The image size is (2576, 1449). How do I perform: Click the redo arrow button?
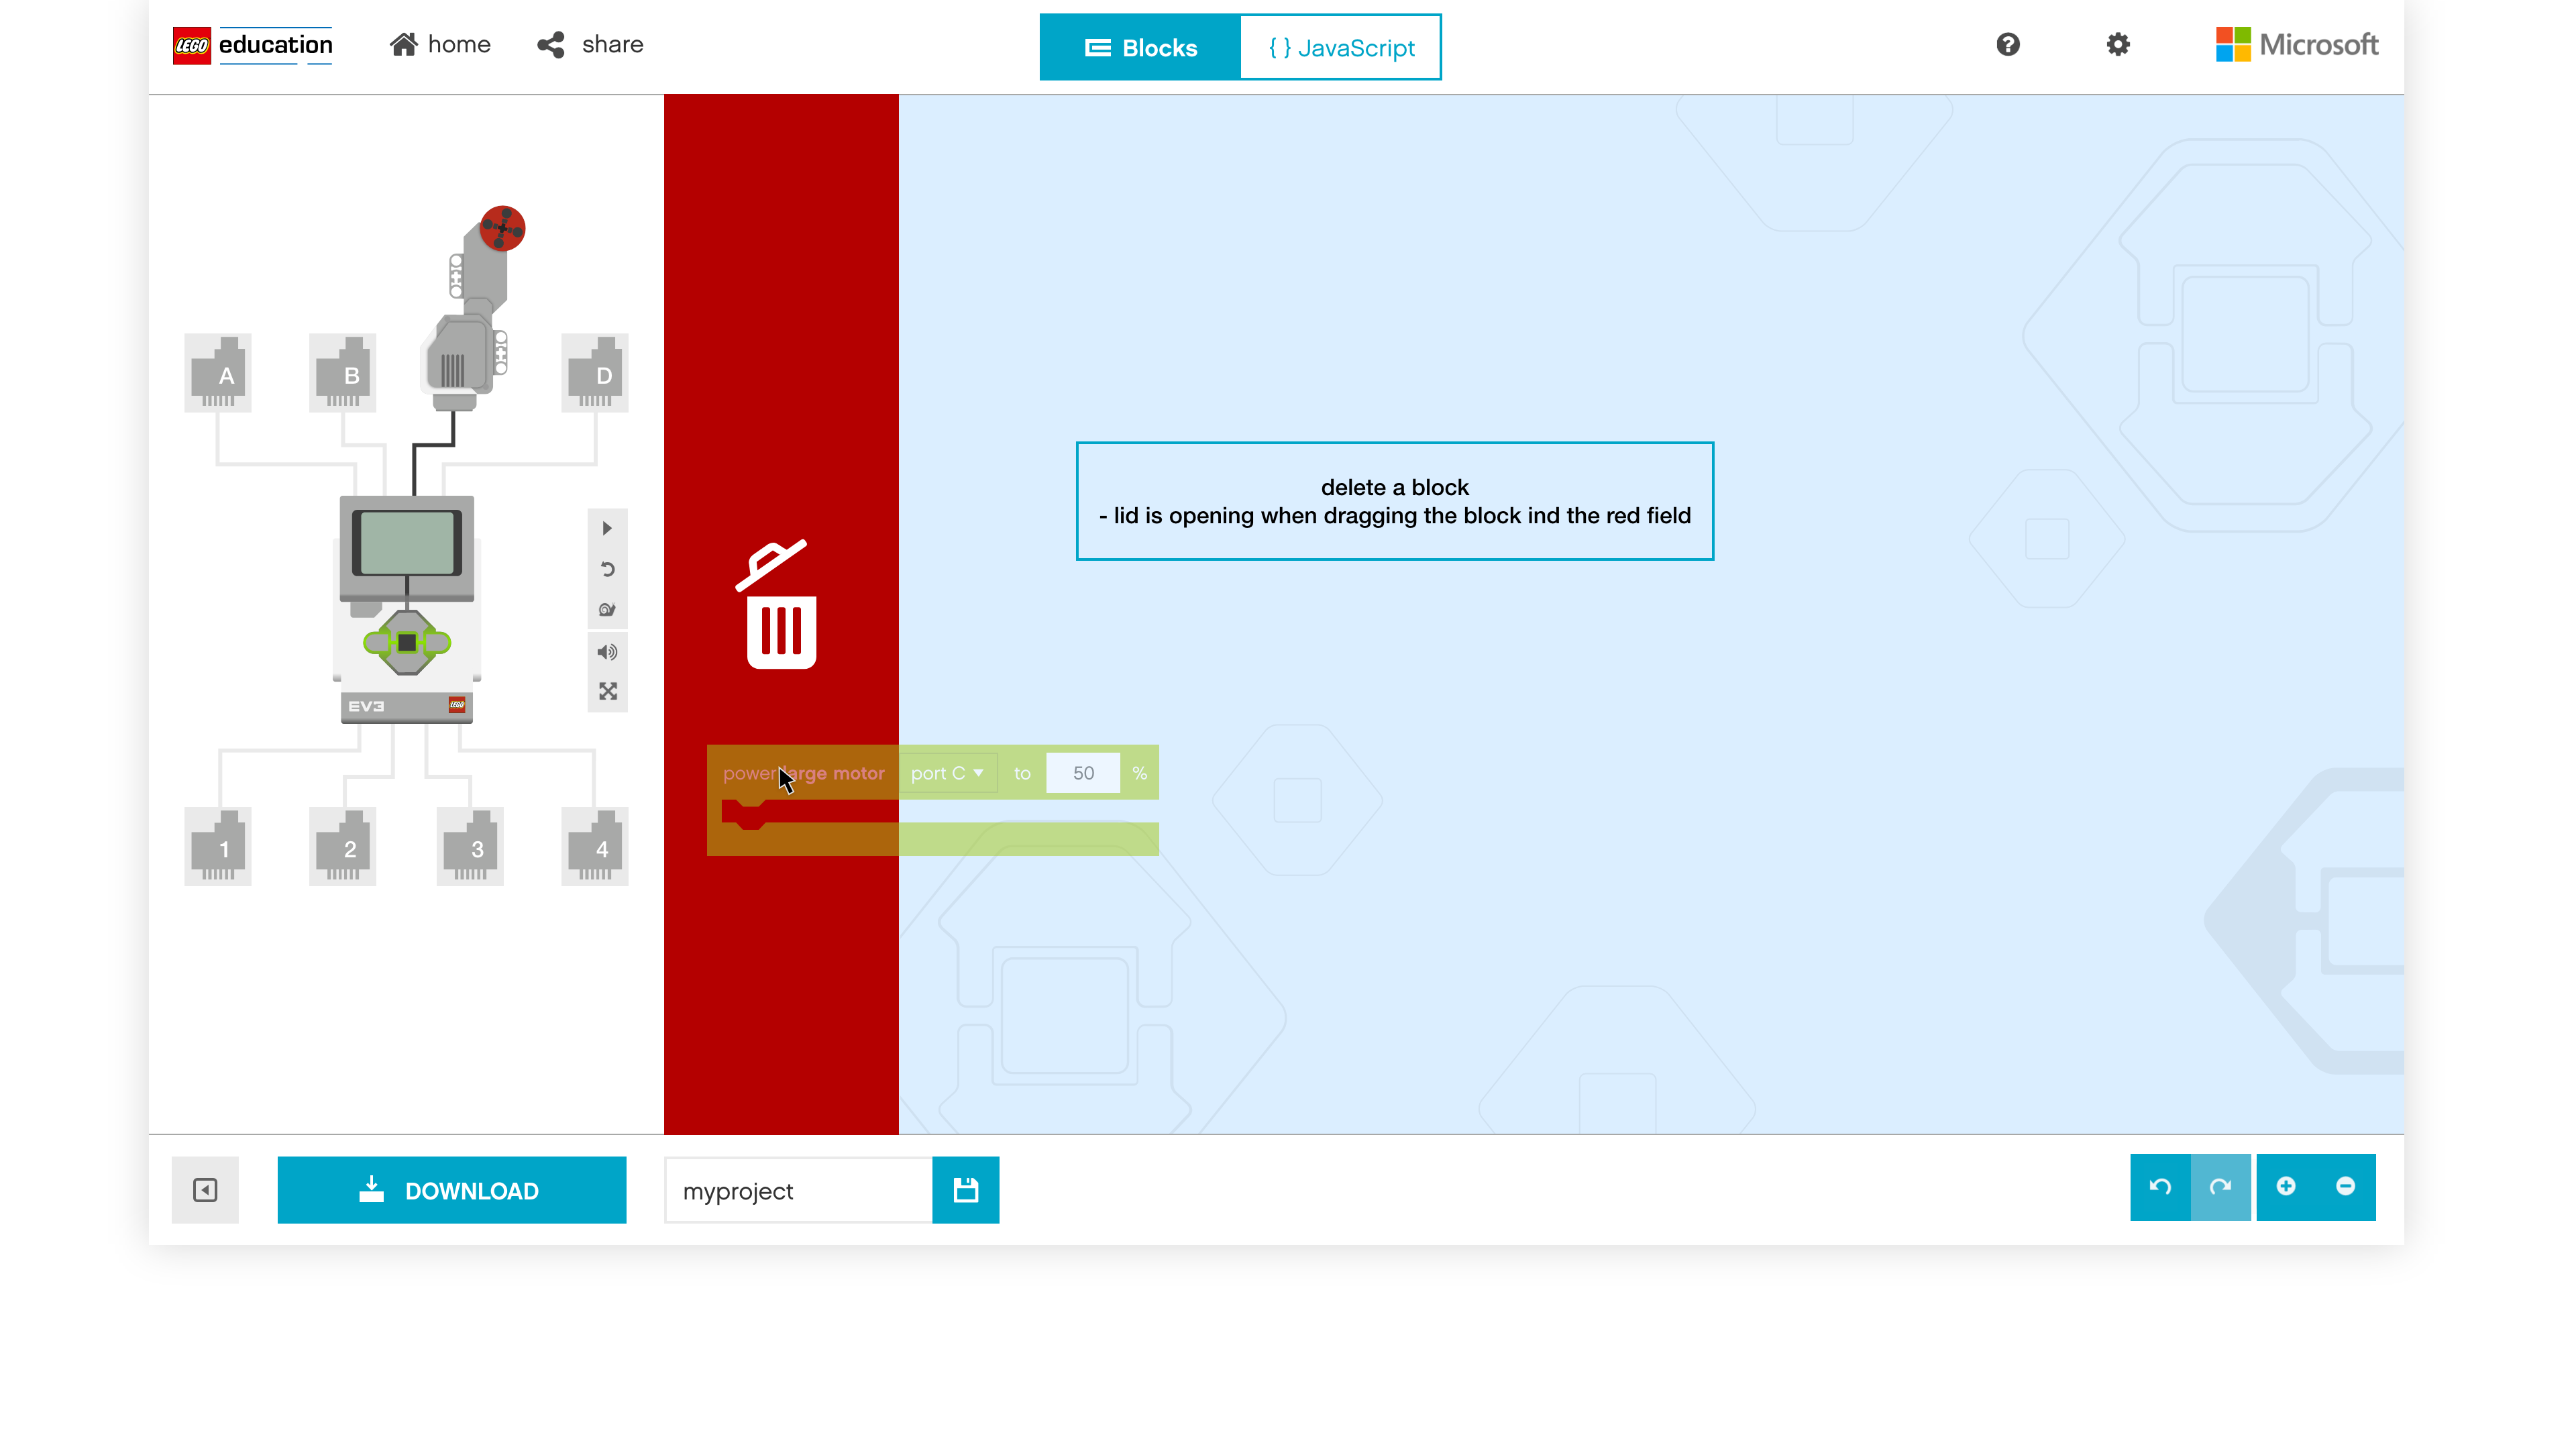tap(2220, 1187)
